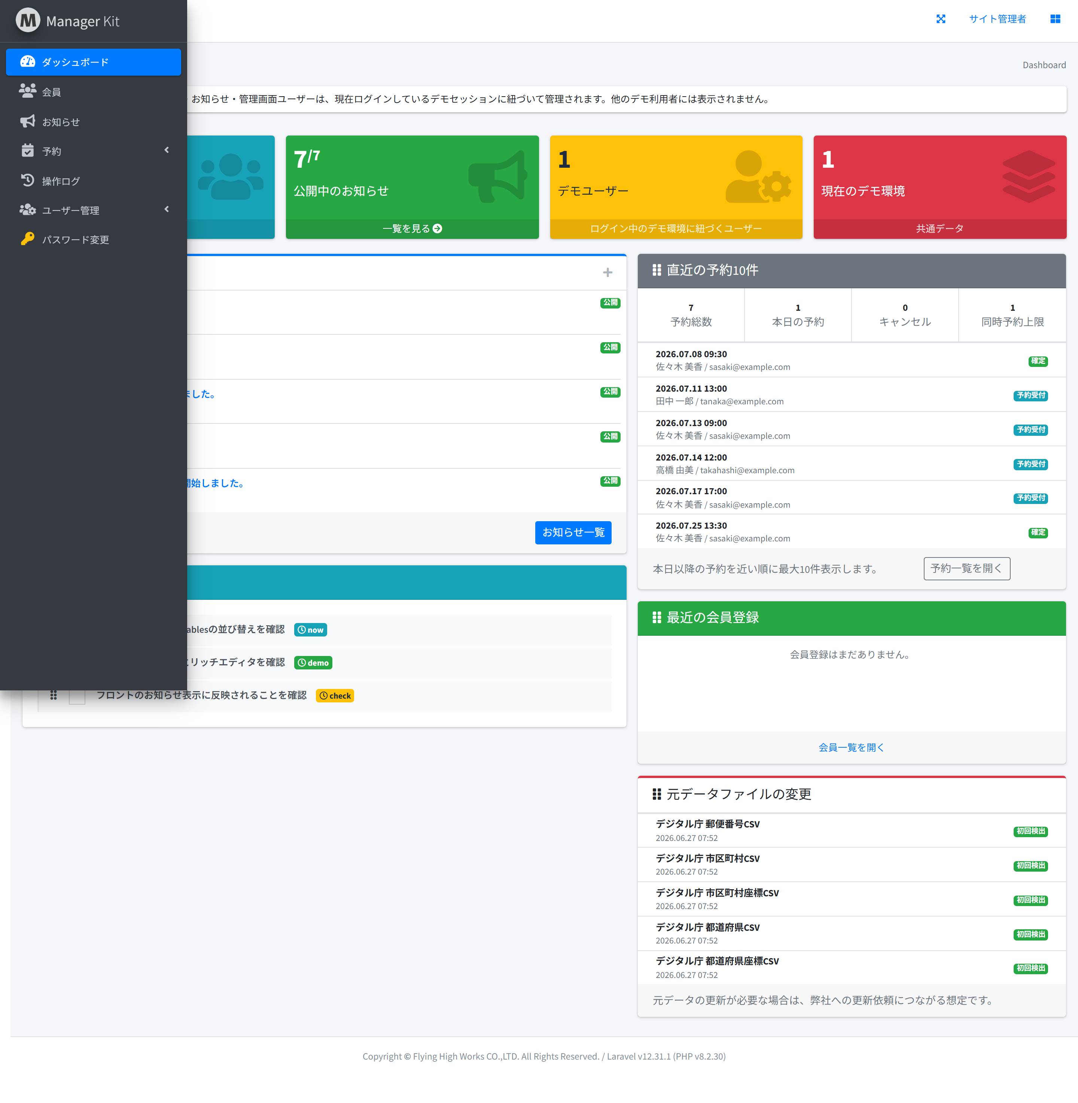Open the control sidebar grid icon
1078x1103 pixels.
1055,19
